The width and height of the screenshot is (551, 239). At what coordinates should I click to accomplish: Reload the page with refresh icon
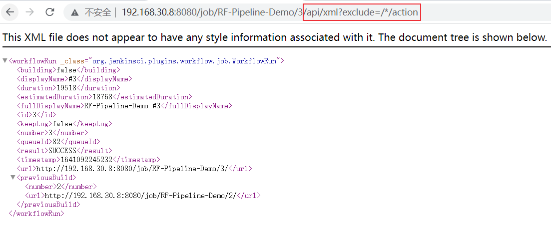coord(50,12)
